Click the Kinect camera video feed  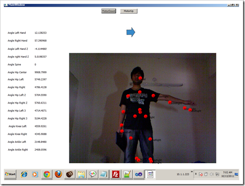click(x=143, y=108)
